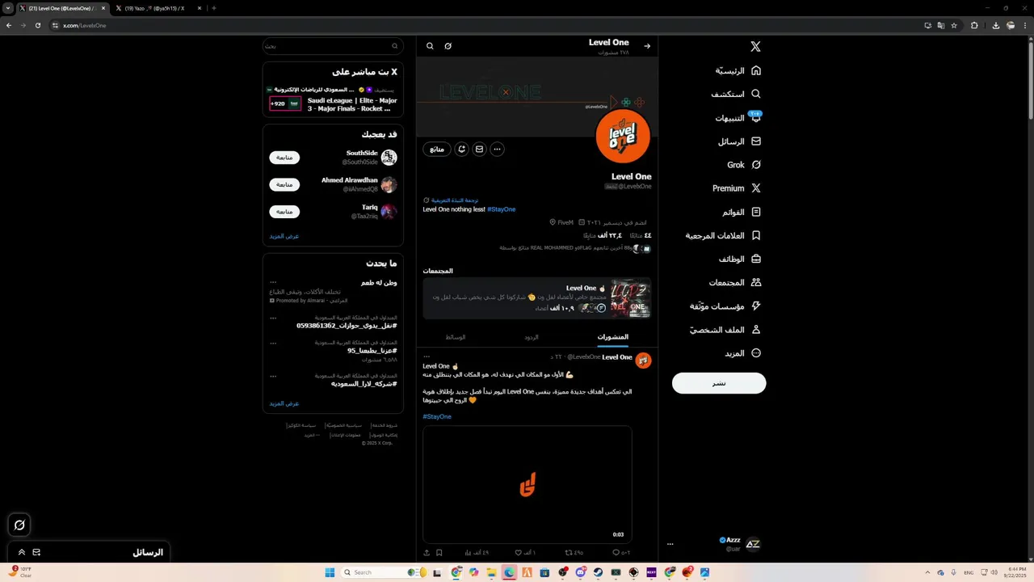Open the Level One profile avatar
Image resolution: width=1034 pixels, height=582 pixels.
[623, 137]
